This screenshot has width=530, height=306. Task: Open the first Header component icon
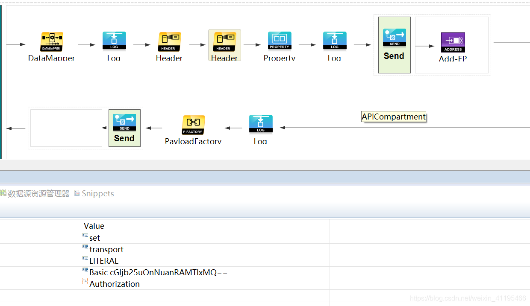(169, 41)
